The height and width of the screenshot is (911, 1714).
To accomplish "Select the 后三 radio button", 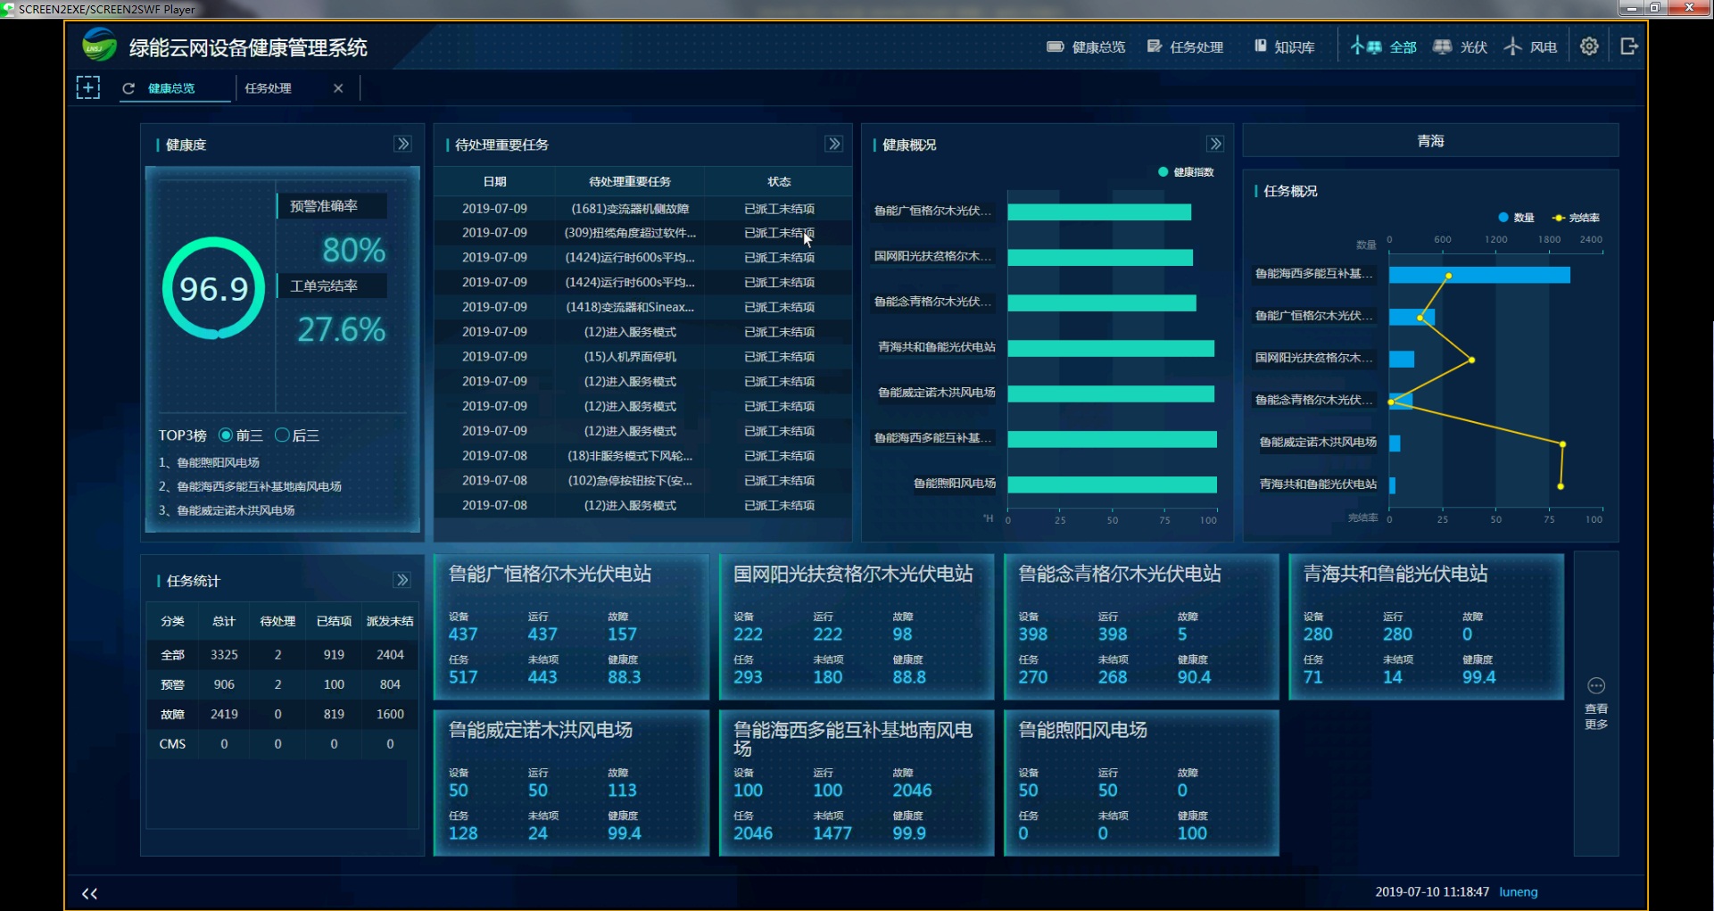I will point(282,435).
